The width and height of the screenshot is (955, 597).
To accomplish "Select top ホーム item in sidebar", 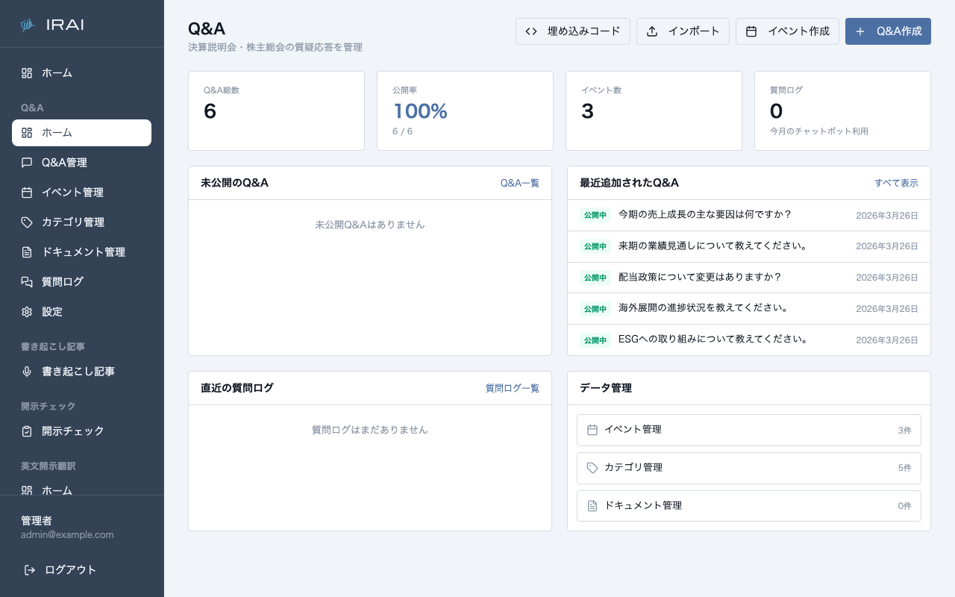I will tap(57, 73).
